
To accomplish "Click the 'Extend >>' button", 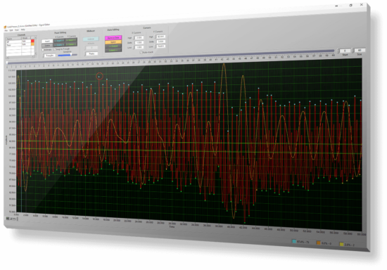I will pyautogui.click(x=113, y=50).
